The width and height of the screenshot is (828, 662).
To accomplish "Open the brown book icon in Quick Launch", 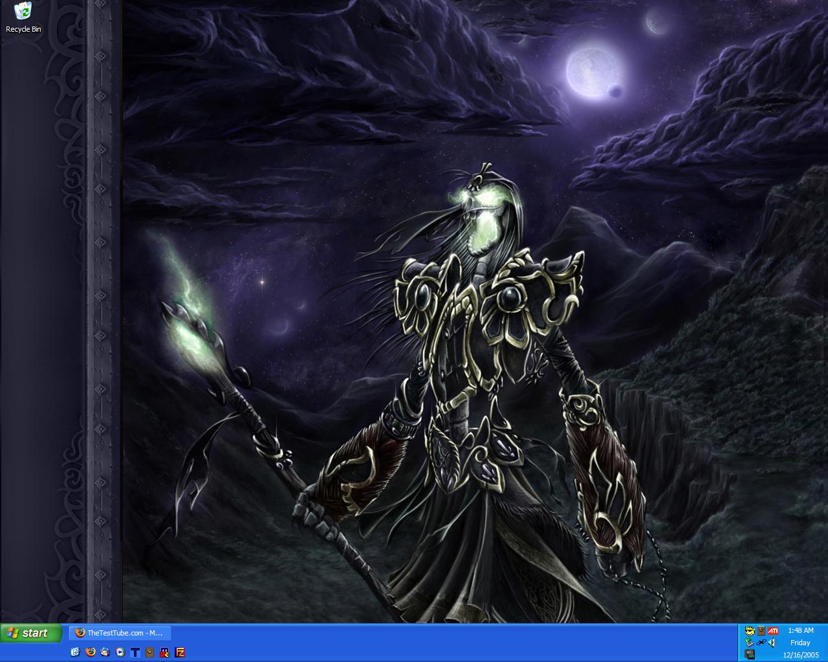I will pyautogui.click(x=149, y=652).
